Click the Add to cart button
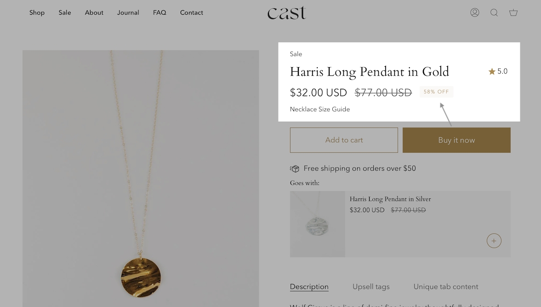 344,140
